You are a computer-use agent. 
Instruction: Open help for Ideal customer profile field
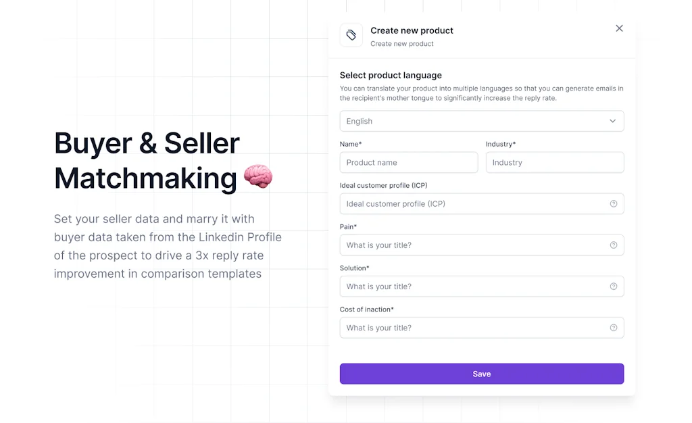click(x=614, y=203)
